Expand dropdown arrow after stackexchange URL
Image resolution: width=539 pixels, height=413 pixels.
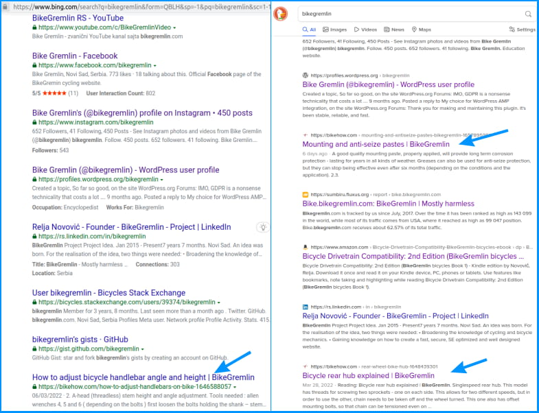[218, 303]
